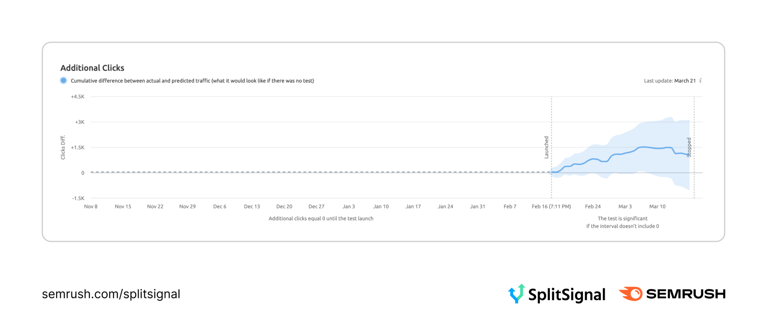Image resolution: width=767 pixels, height=315 pixels.
Task: Click the Feb 16 (7:11 PM) date label
Action: 551,206
